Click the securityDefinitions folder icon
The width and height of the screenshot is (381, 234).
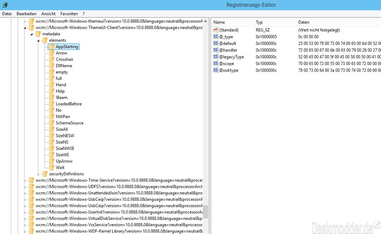click(x=45, y=174)
